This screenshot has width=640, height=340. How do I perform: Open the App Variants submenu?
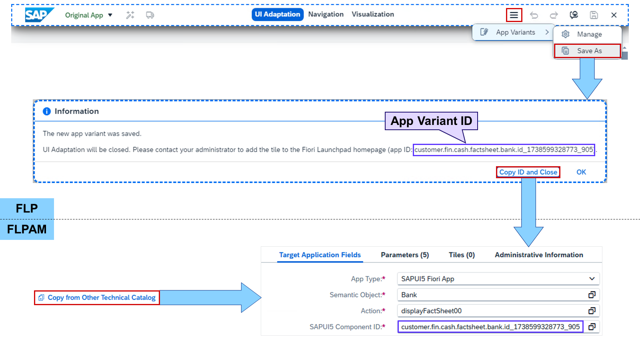tap(513, 32)
